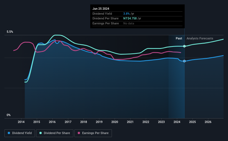
Task: Click the 2023 x-axis label
Action: pos(161,122)
